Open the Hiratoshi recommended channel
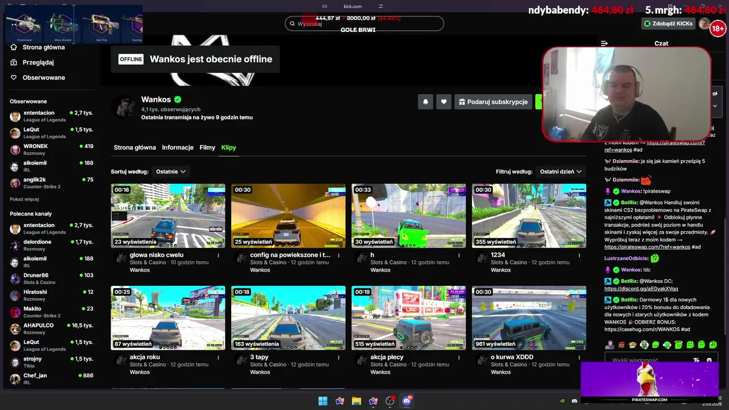Image resolution: width=729 pixels, height=410 pixels. [x=51, y=295]
